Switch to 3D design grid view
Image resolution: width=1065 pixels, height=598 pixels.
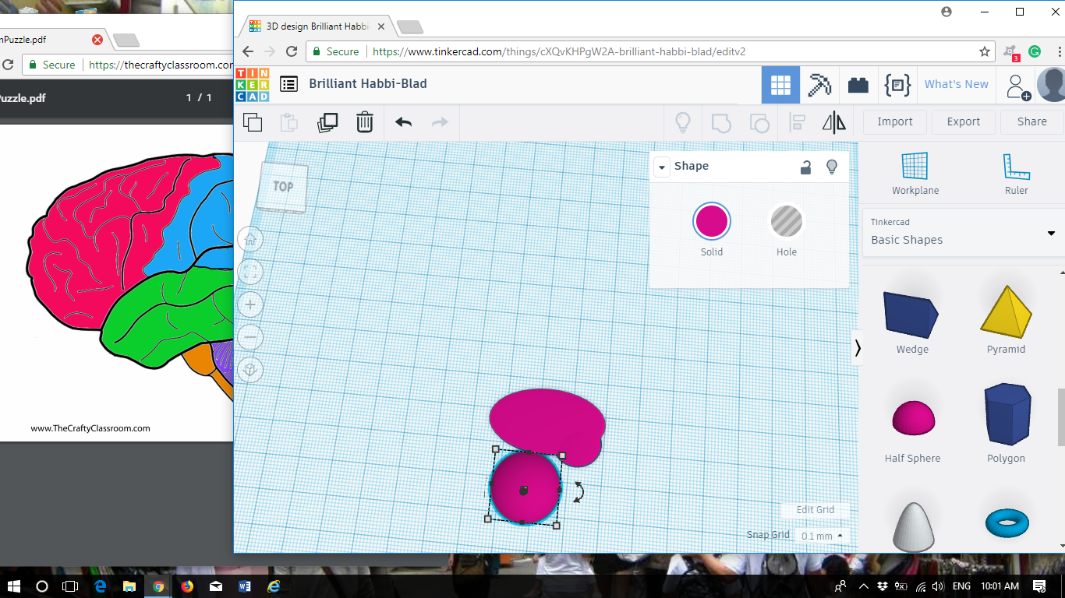click(780, 84)
